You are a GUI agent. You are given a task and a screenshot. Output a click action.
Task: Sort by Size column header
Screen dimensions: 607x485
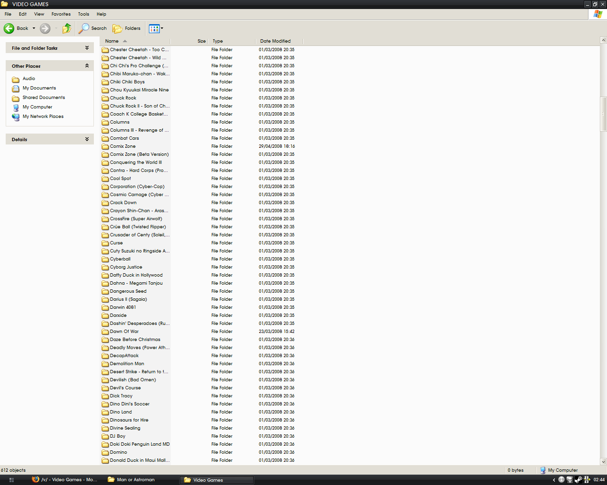[x=189, y=41]
